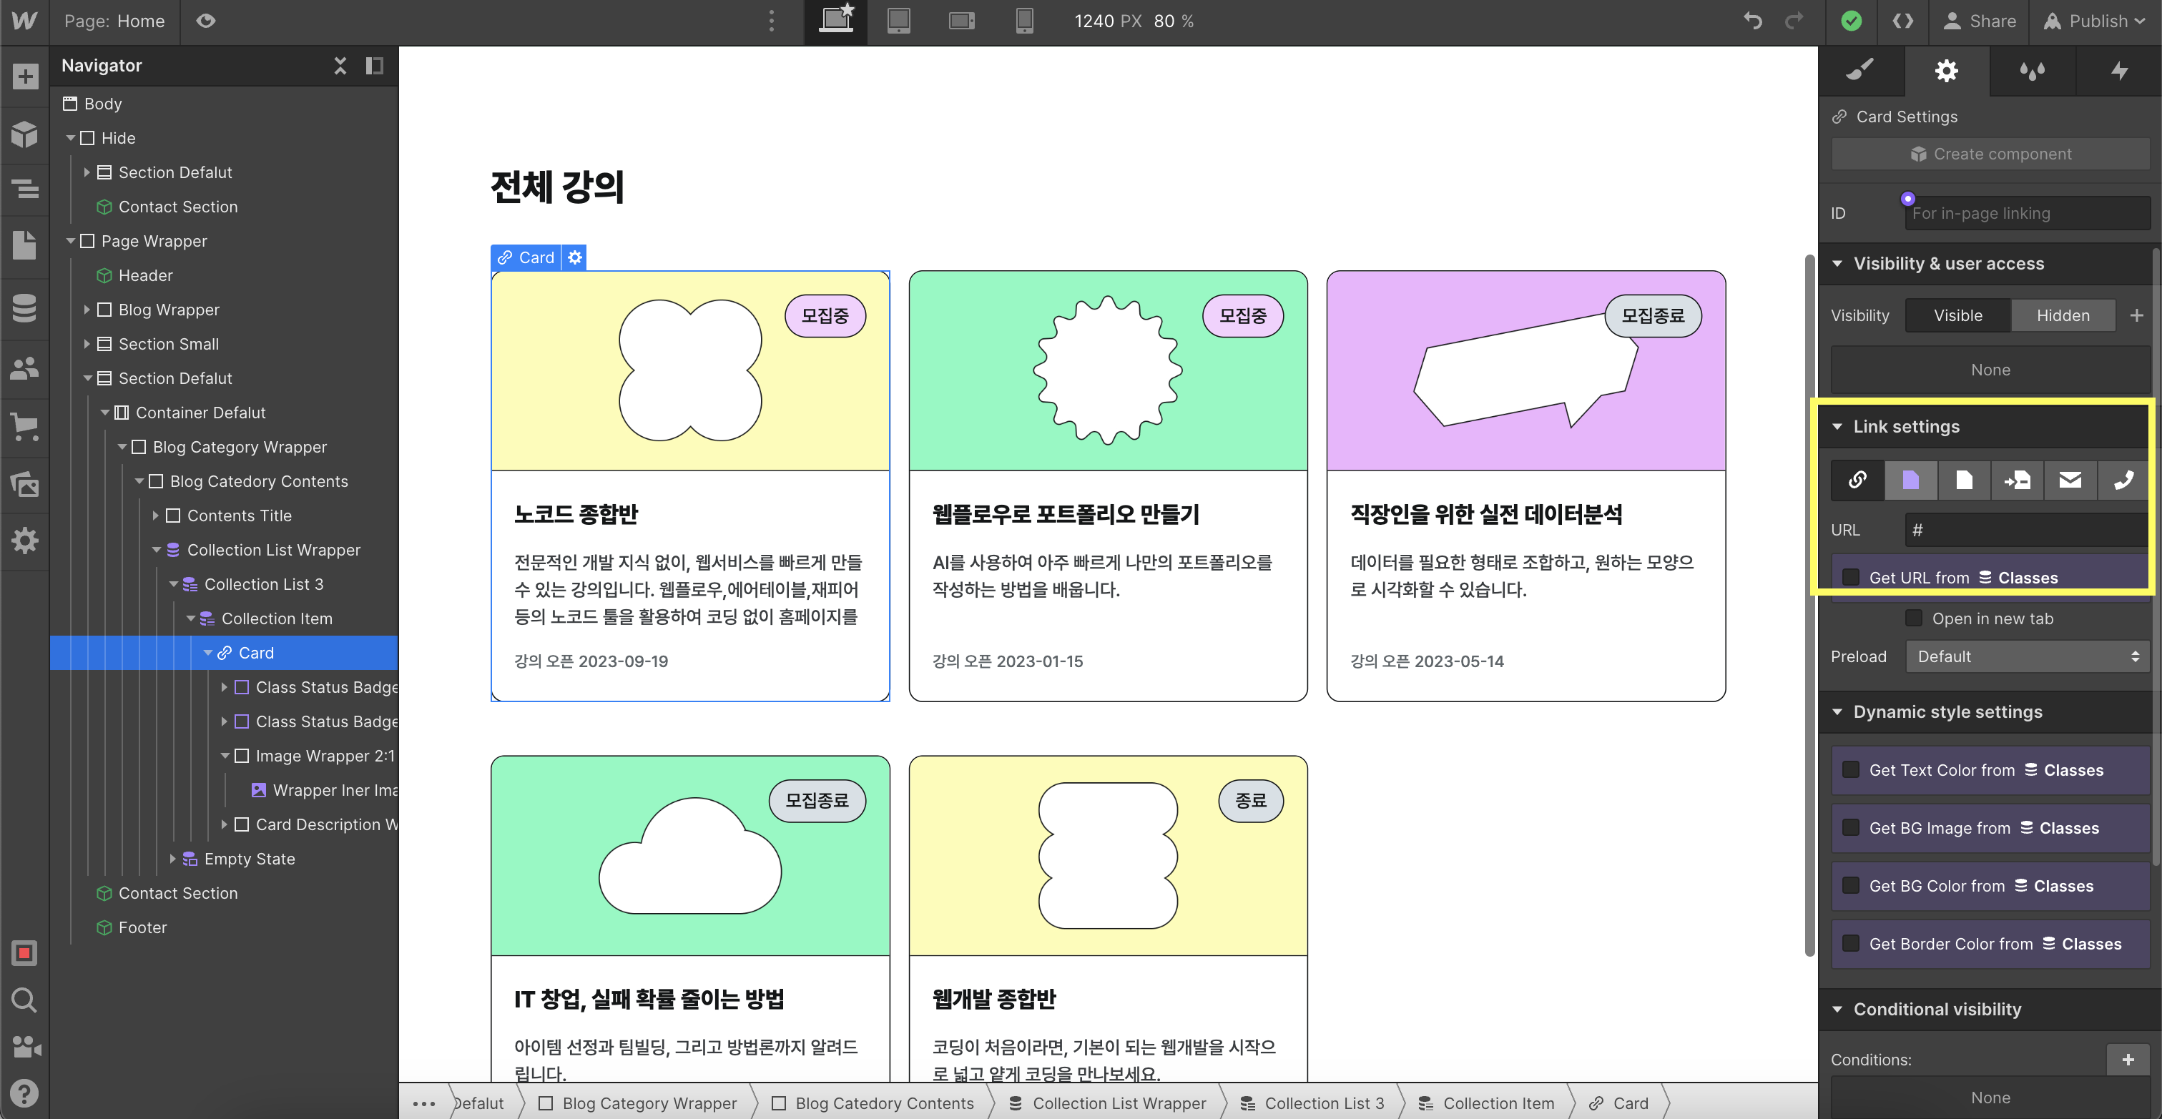Viewport: 2162px width, 1119px height.
Task: Click the Redo arrow
Action: [x=1794, y=21]
